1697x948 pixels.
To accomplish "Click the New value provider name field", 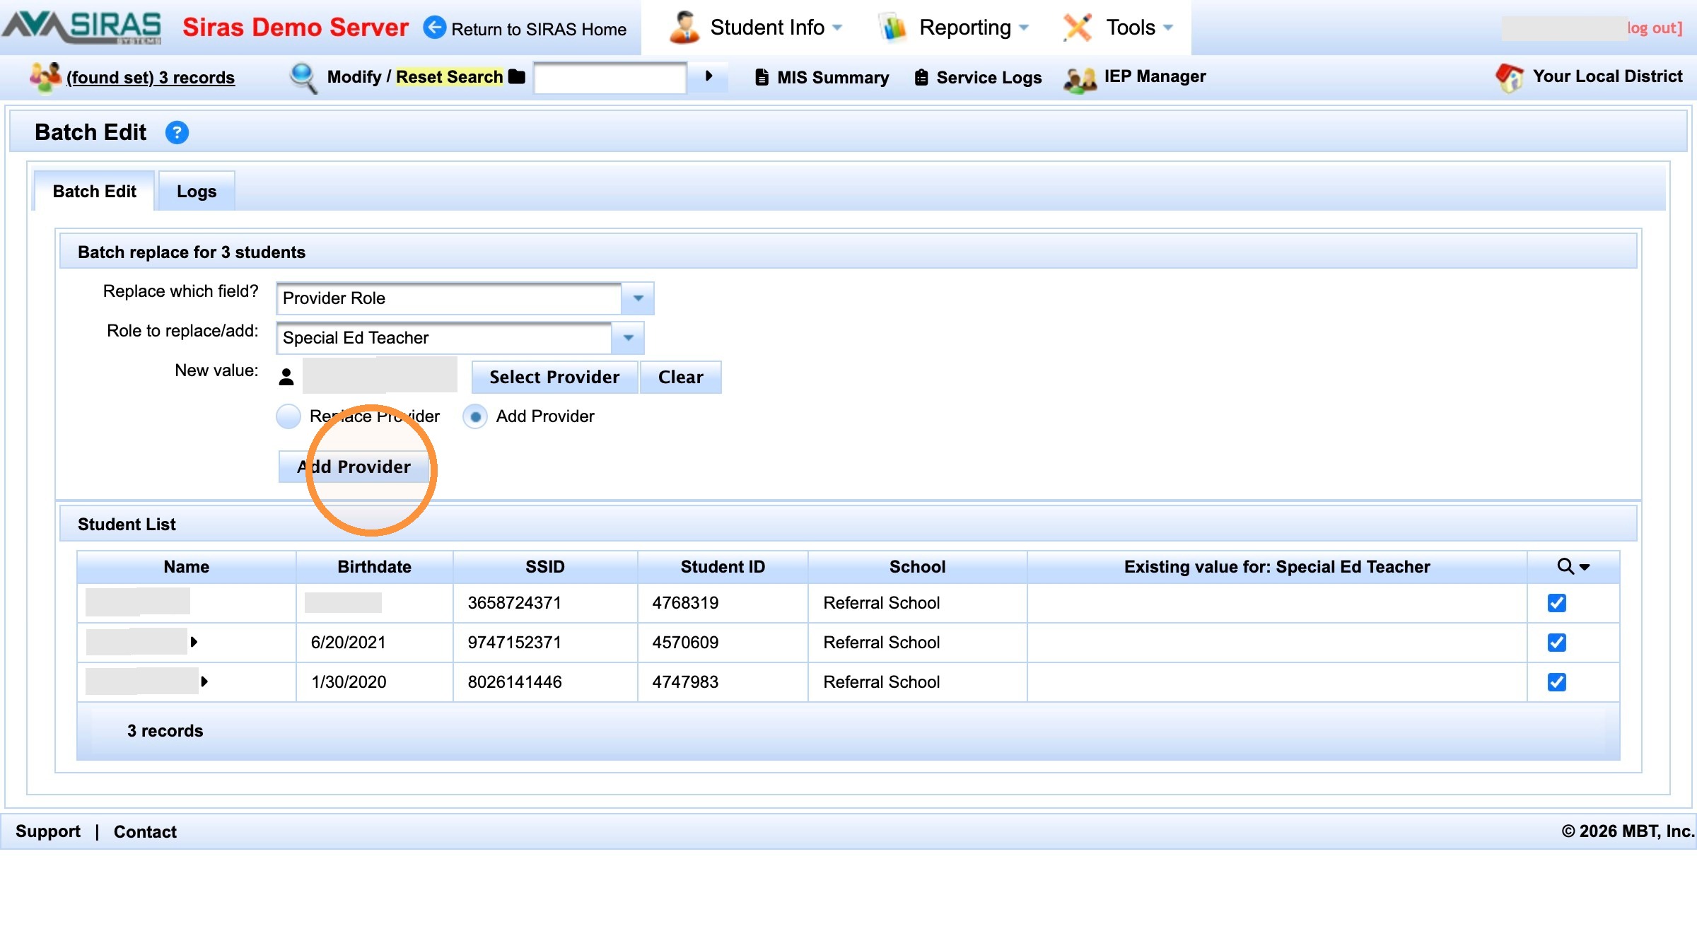I will click(x=380, y=375).
